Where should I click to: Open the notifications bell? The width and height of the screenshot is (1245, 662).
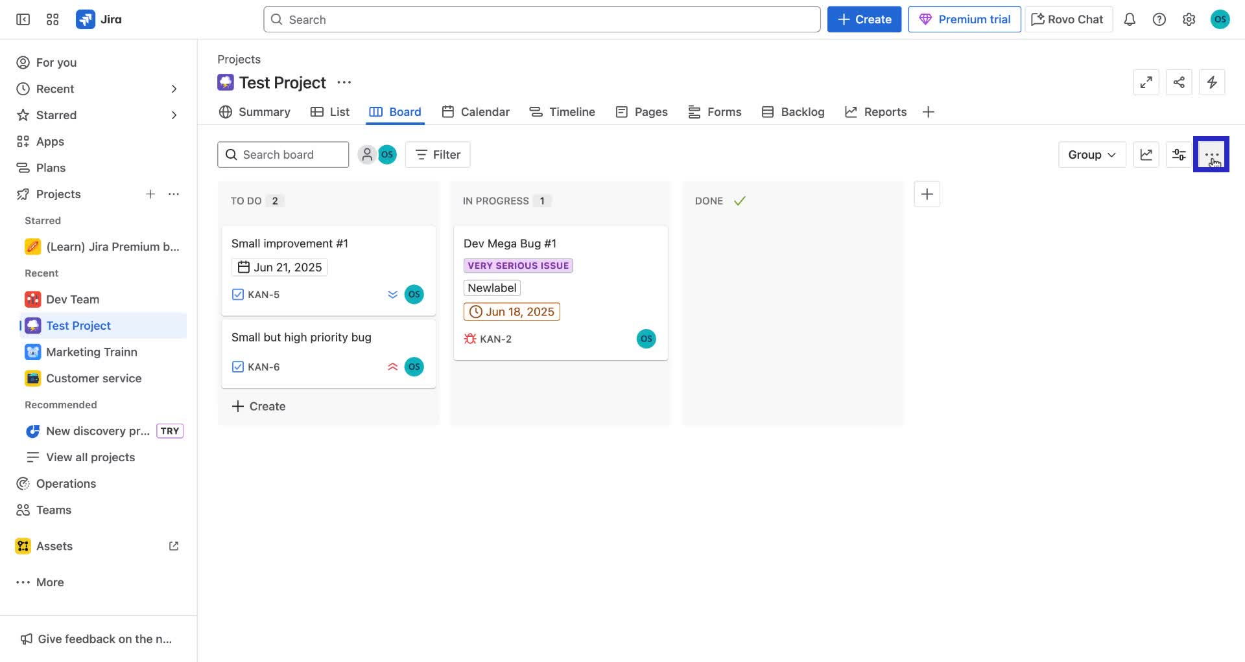(1130, 19)
